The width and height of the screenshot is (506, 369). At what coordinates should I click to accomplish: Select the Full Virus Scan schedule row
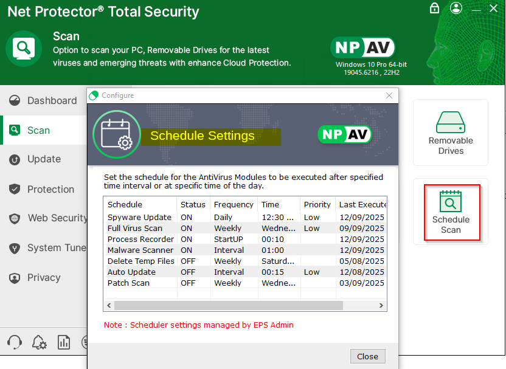(x=135, y=228)
